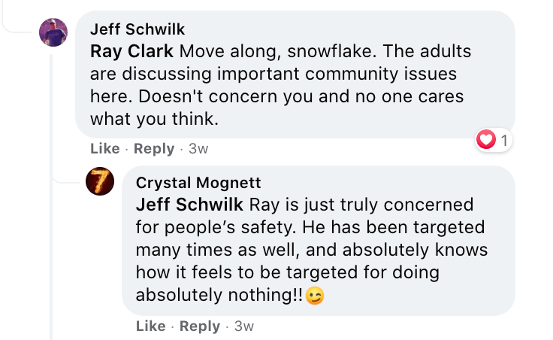Screen dimensions: 553x340
Task: Open the 3w timestamp under Crystal's reply
Action: (244, 326)
